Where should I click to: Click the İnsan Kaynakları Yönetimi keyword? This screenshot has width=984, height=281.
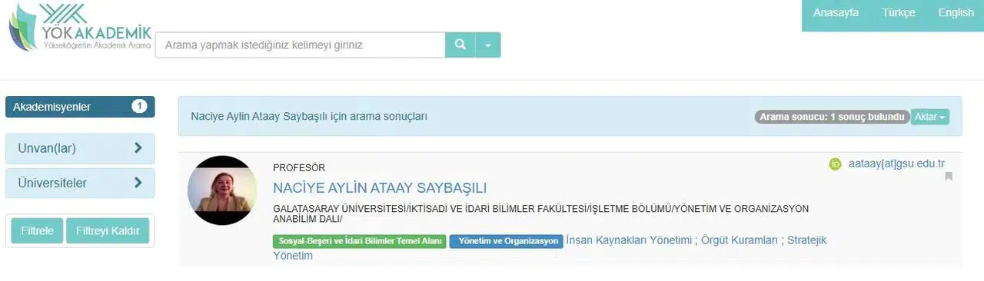coord(629,240)
